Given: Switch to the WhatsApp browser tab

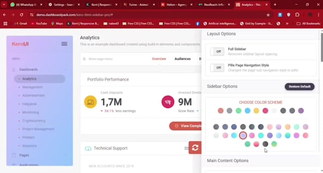Looking at the screenshot, I should pos(26,5).
